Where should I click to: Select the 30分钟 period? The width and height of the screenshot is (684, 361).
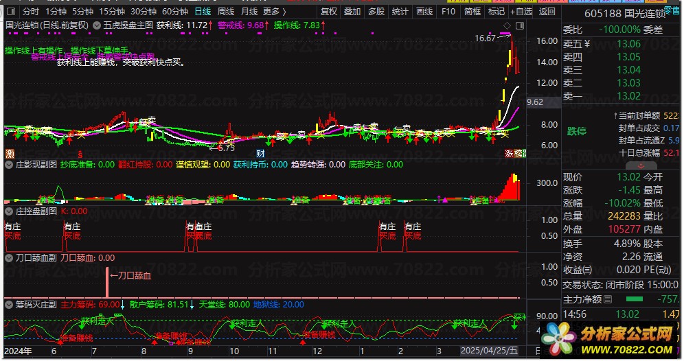click(144, 12)
